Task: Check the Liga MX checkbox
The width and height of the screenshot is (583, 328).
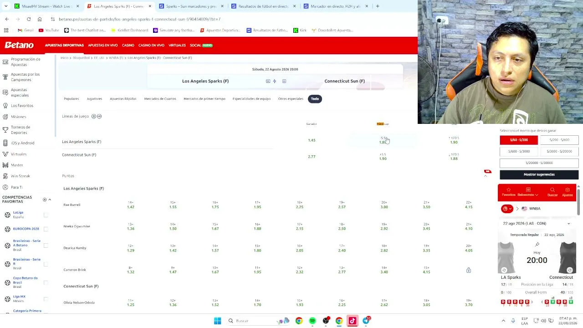Action: point(46,299)
